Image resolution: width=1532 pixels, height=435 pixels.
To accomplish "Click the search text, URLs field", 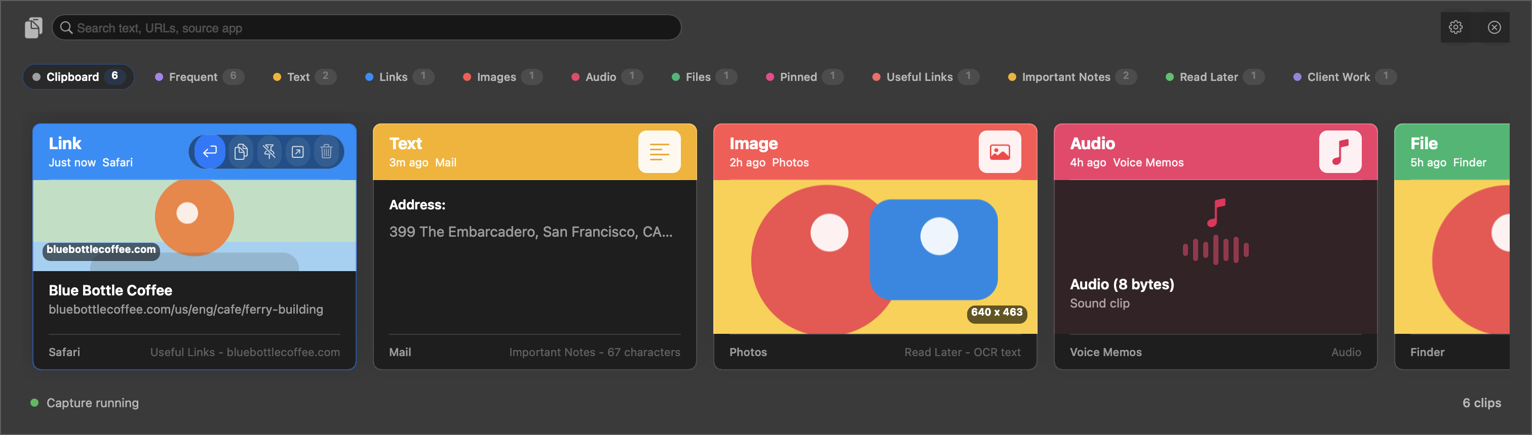I will 366,28.
